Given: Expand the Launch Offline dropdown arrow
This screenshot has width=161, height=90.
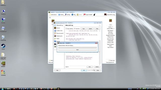Looking at the screenshot, I should click(x=114, y=28).
